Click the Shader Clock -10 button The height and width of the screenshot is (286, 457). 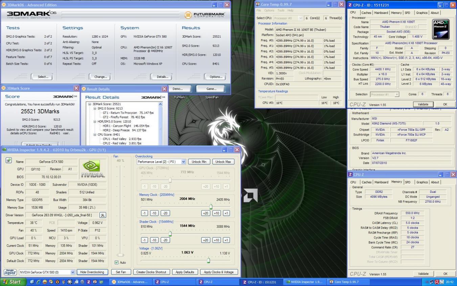[154, 240]
